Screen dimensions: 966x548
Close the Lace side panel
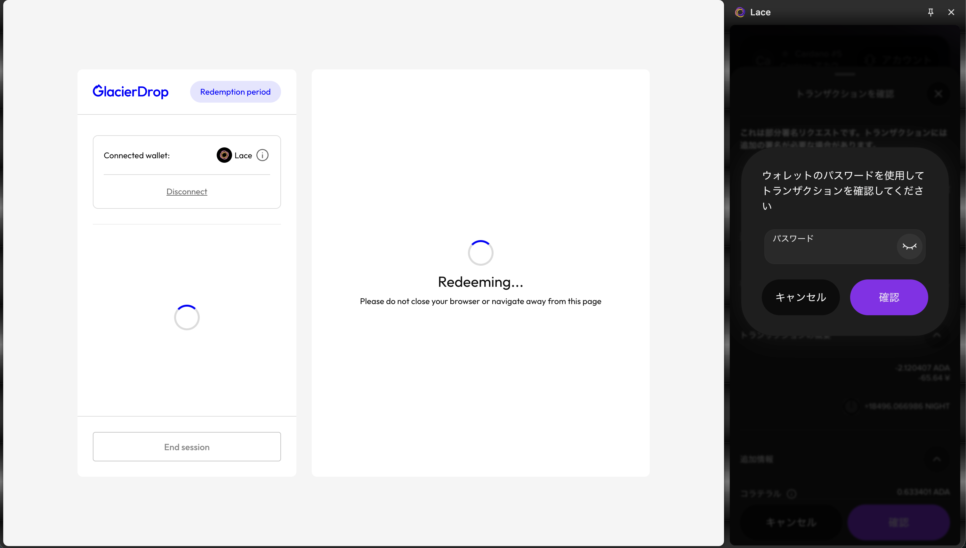coord(951,12)
